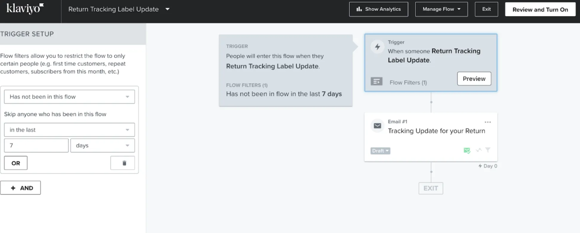The width and height of the screenshot is (580, 233).
Task: Open the flow name dropdown arrow
Action: coord(168,9)
